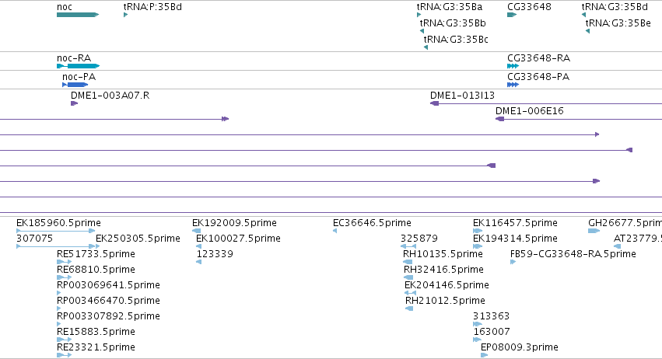Click the RH21012.5prime label

click(445, 301)
